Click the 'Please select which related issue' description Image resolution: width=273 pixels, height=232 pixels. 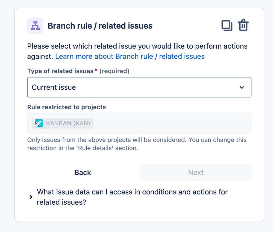pos(137,51)
